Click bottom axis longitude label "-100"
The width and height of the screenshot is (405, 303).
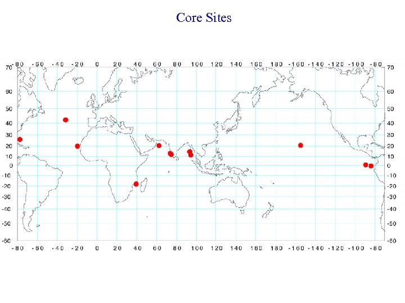[356, 248]
